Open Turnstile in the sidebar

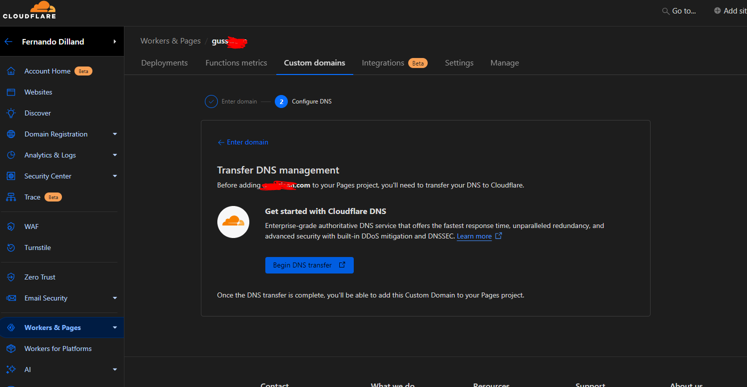[x=37, y=247]
